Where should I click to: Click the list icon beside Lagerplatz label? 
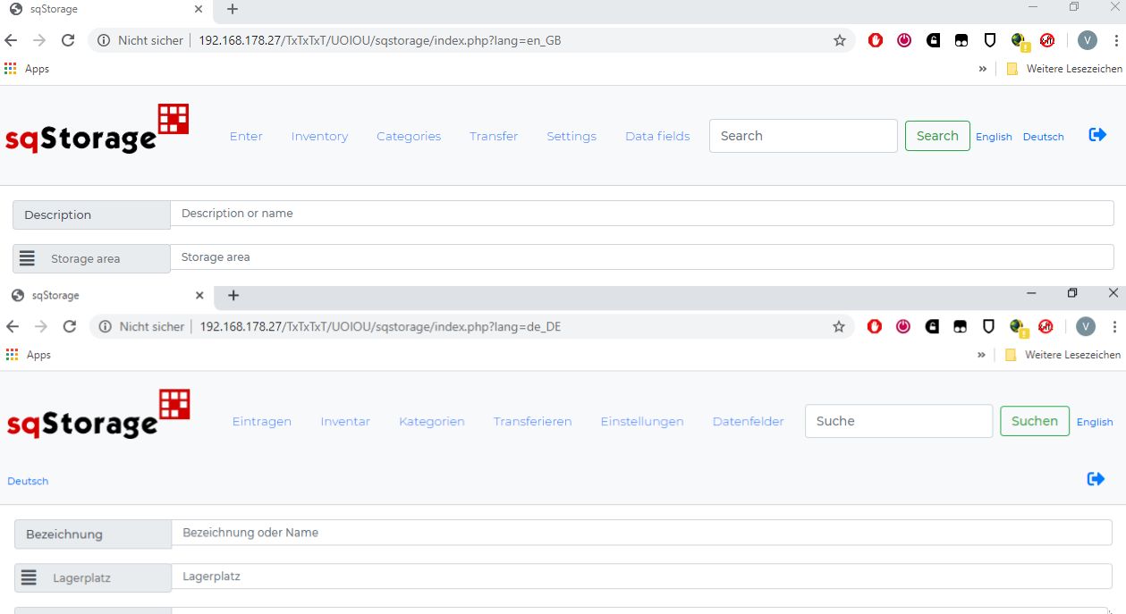(x=29, y=577)
